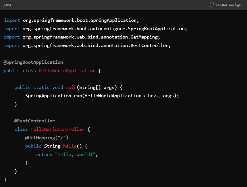The image size is (247, 187).
Task: Click the import line ending in boot.SpringApplication
Action: pos(71,21)
